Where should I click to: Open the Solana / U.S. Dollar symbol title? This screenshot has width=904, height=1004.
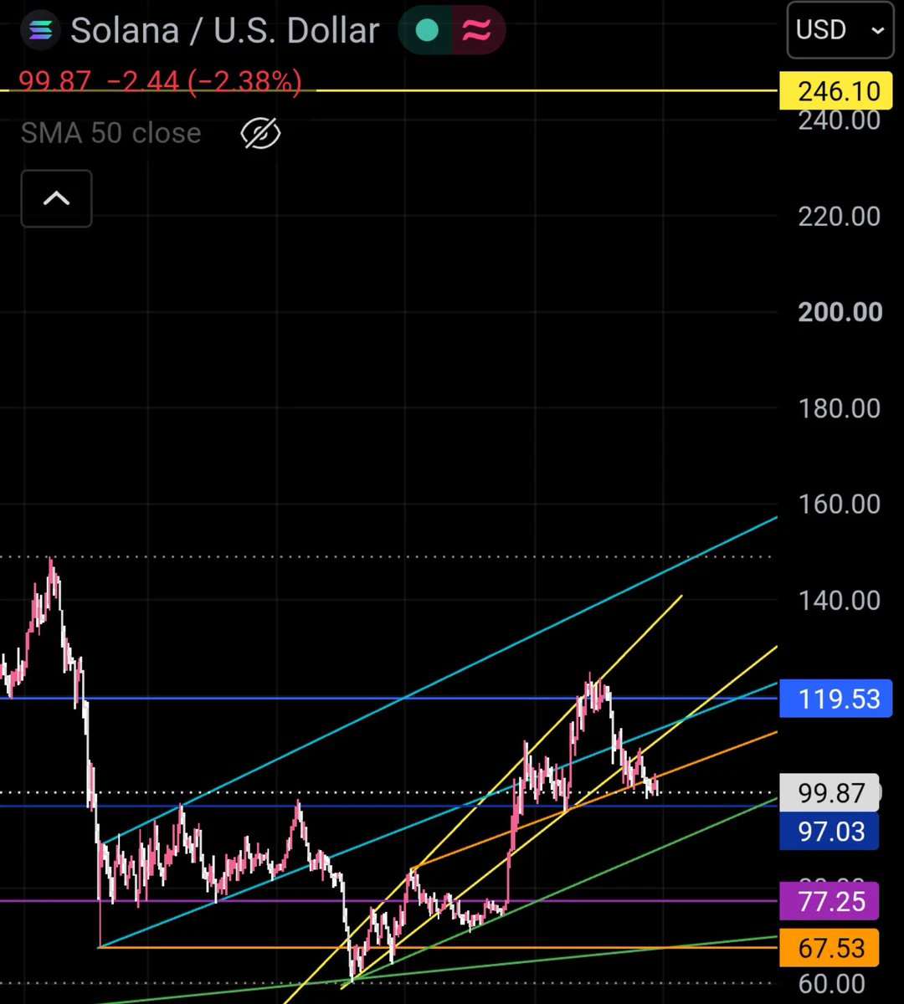click(x=225, y=30)
